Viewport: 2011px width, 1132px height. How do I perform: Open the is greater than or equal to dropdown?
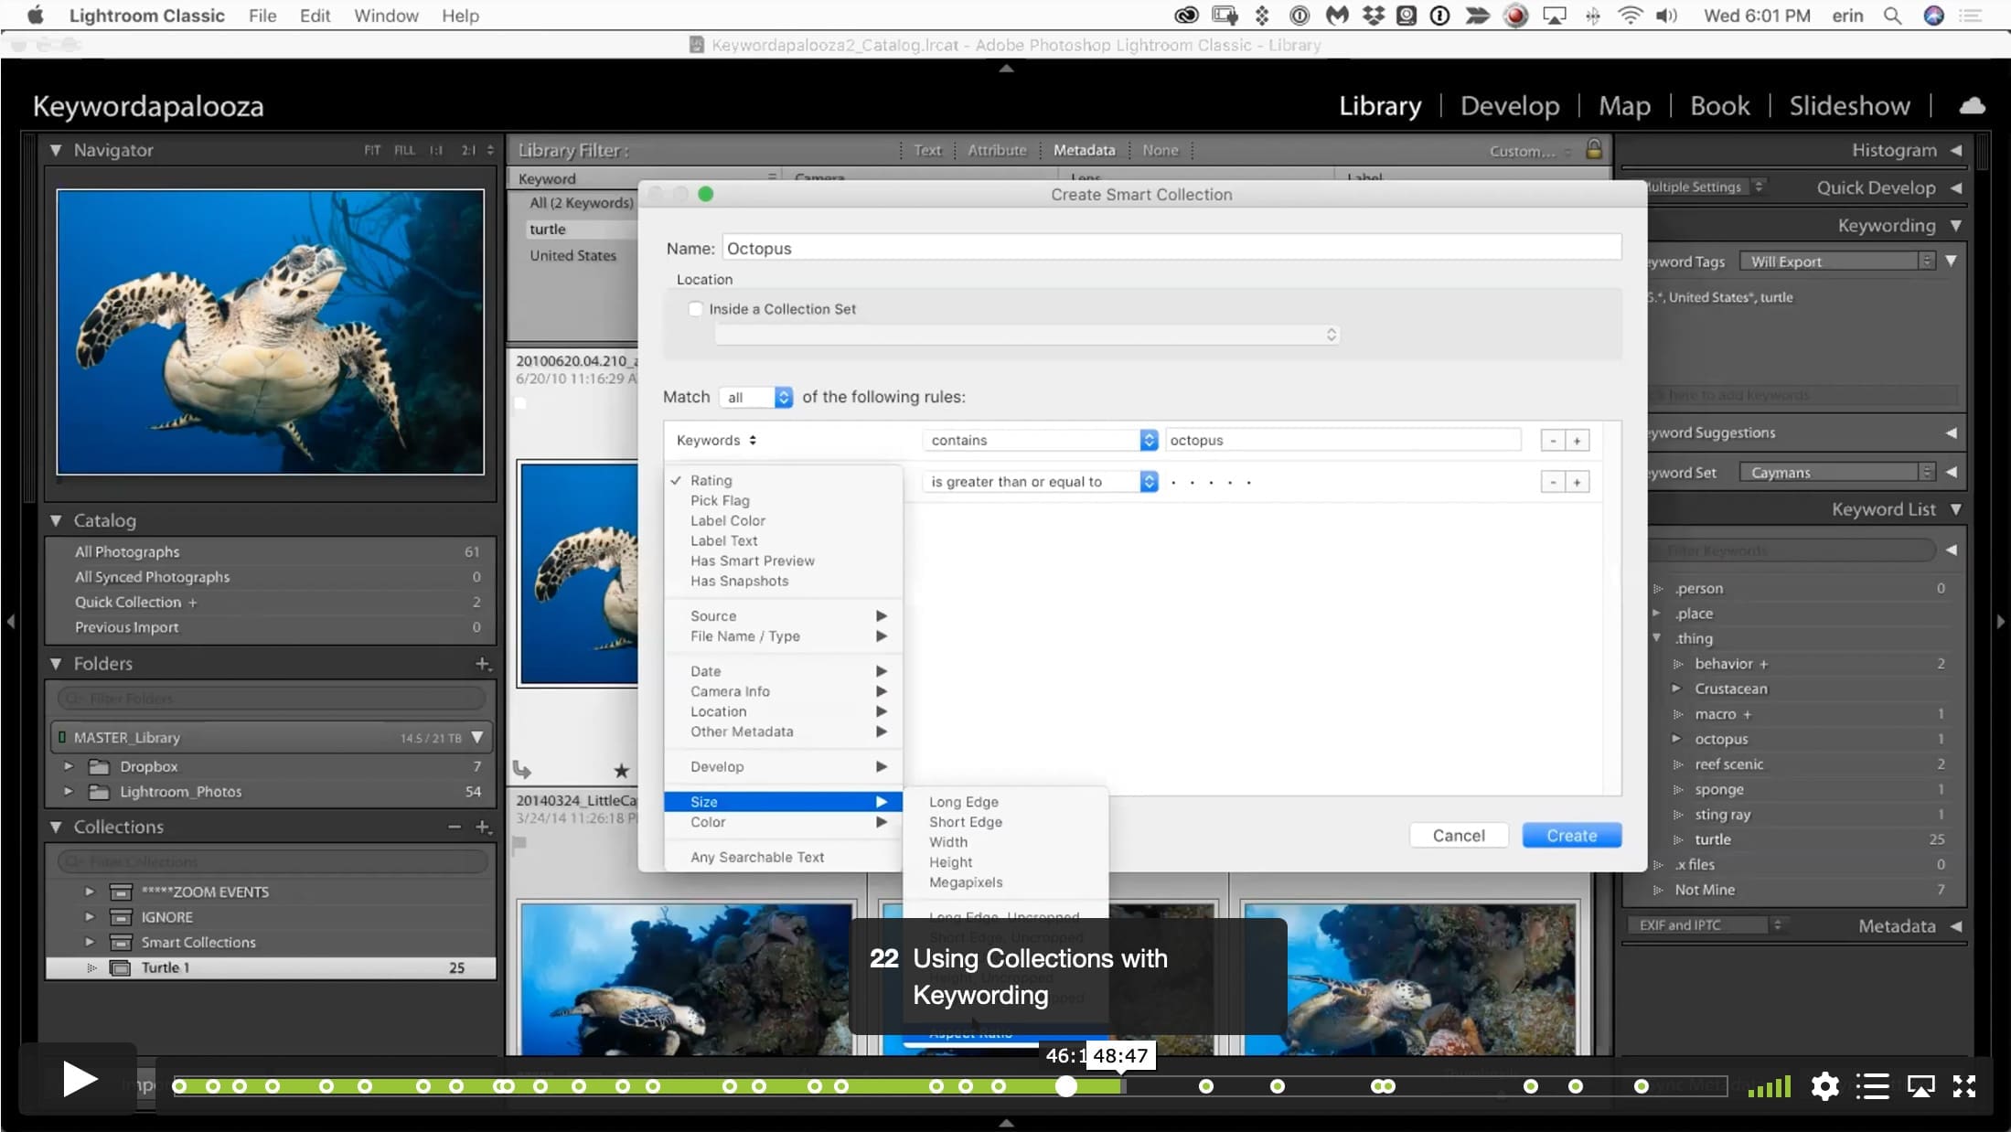(1041, 482)
